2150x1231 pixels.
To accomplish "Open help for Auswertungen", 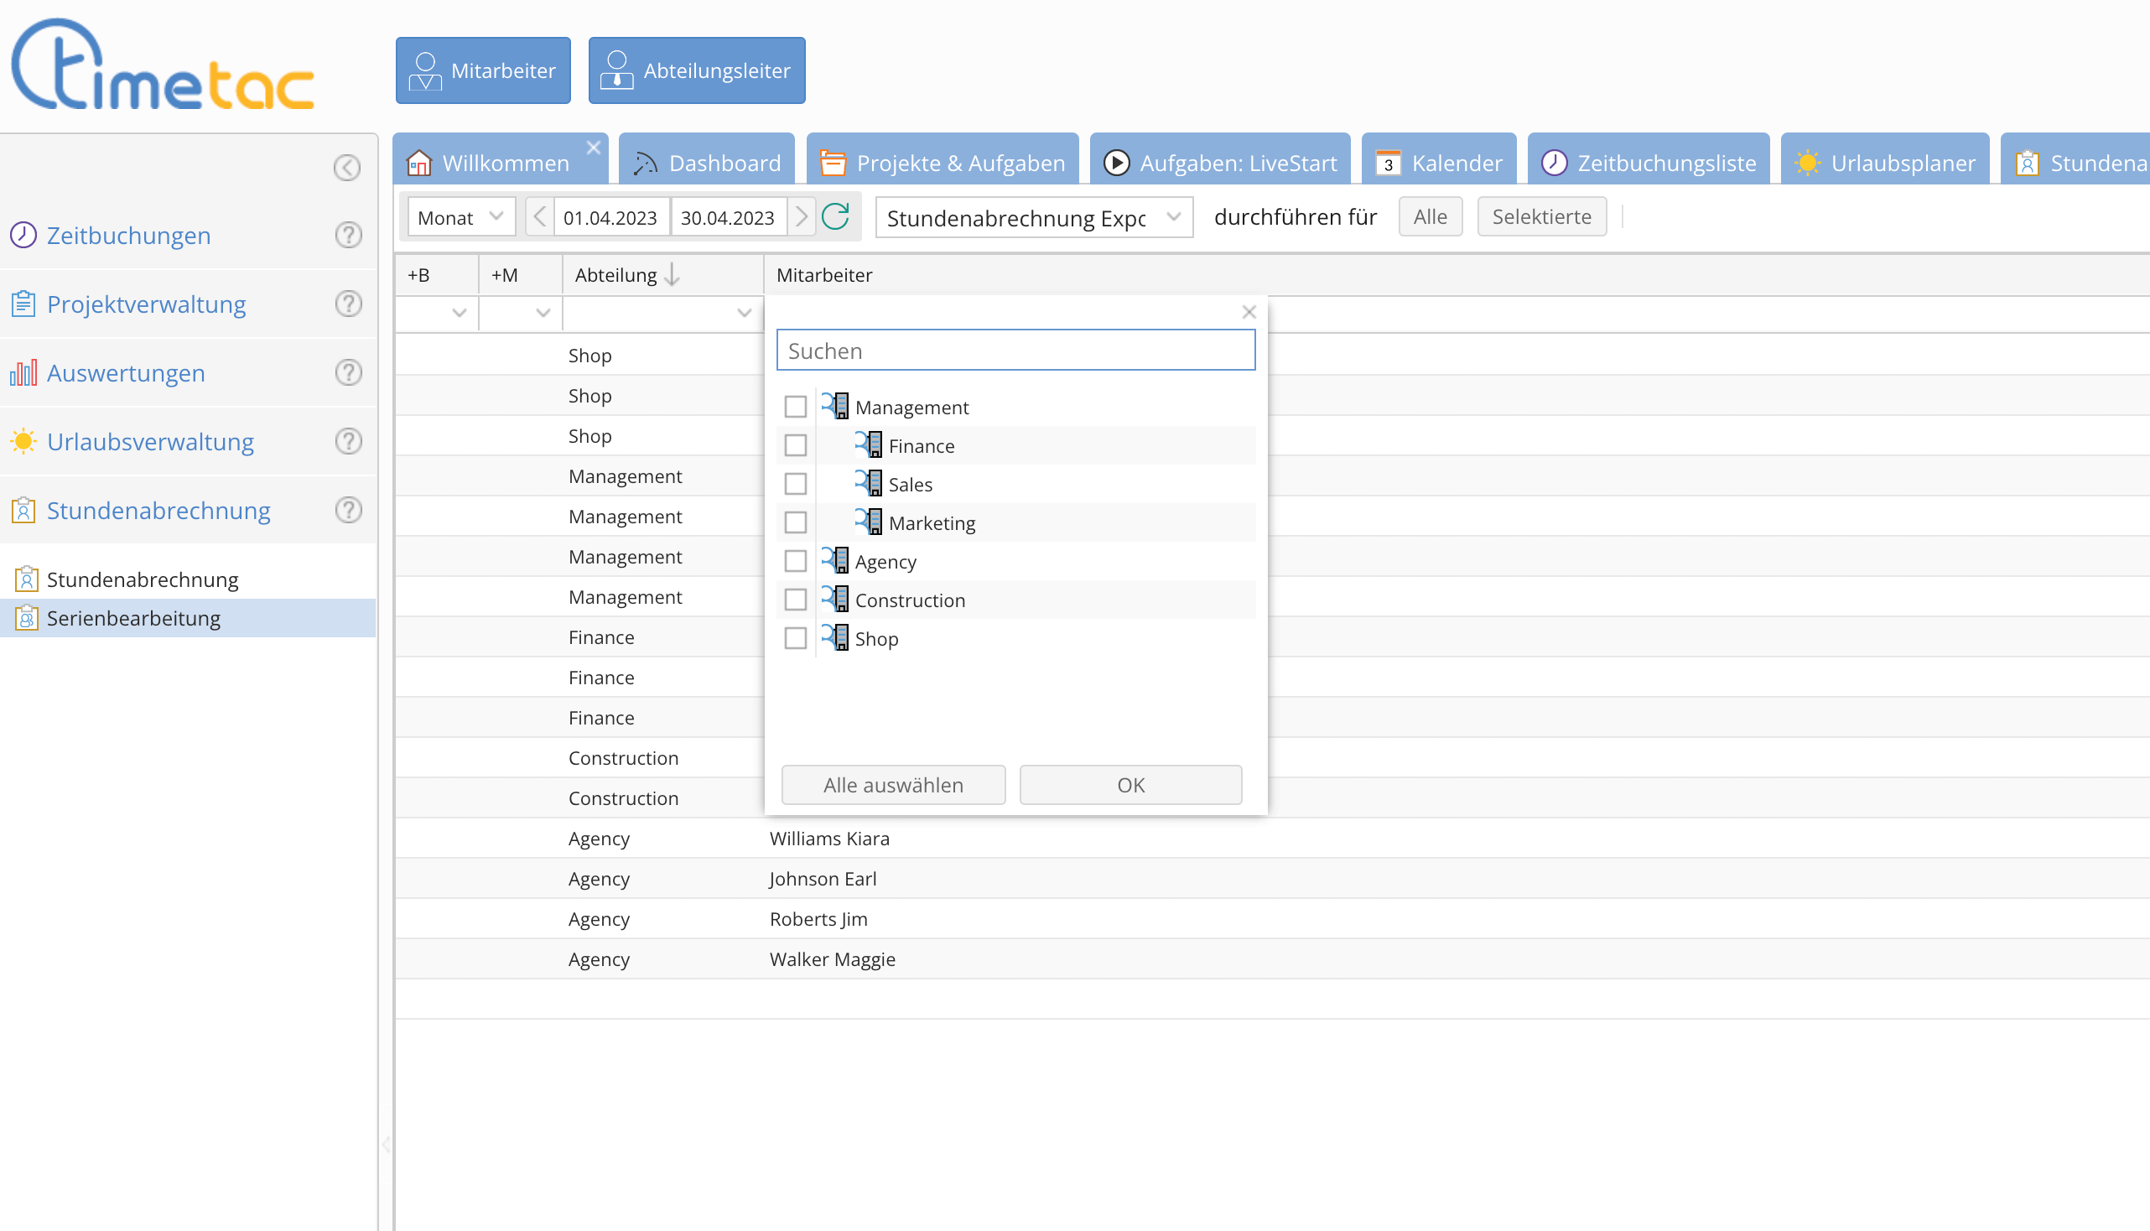I will click(x=348, y=372).
